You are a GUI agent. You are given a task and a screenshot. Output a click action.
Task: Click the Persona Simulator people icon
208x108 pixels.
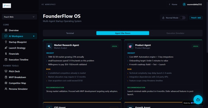click(x=6, y=89)
